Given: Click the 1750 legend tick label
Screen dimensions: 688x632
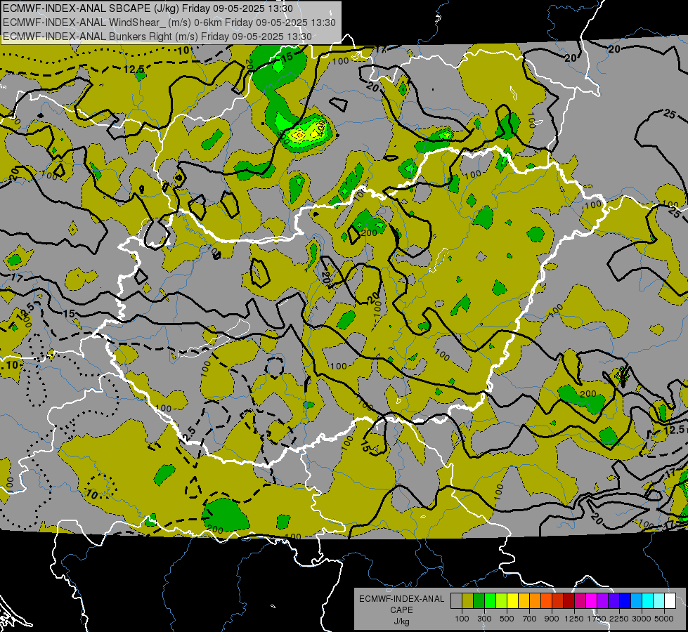Looking at the screenshot, I should [597, 619].
